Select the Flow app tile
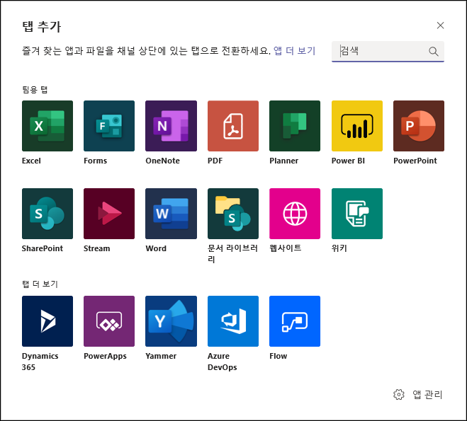The height and width of the screenshot is (421, 467). coord(295,321)
